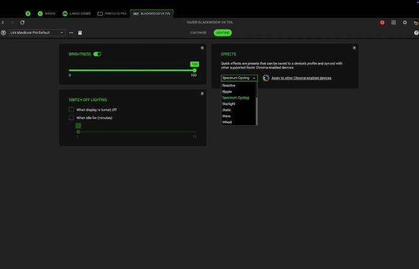
Task: Click the brightness slider handle at 100
Action: point(195,71)
